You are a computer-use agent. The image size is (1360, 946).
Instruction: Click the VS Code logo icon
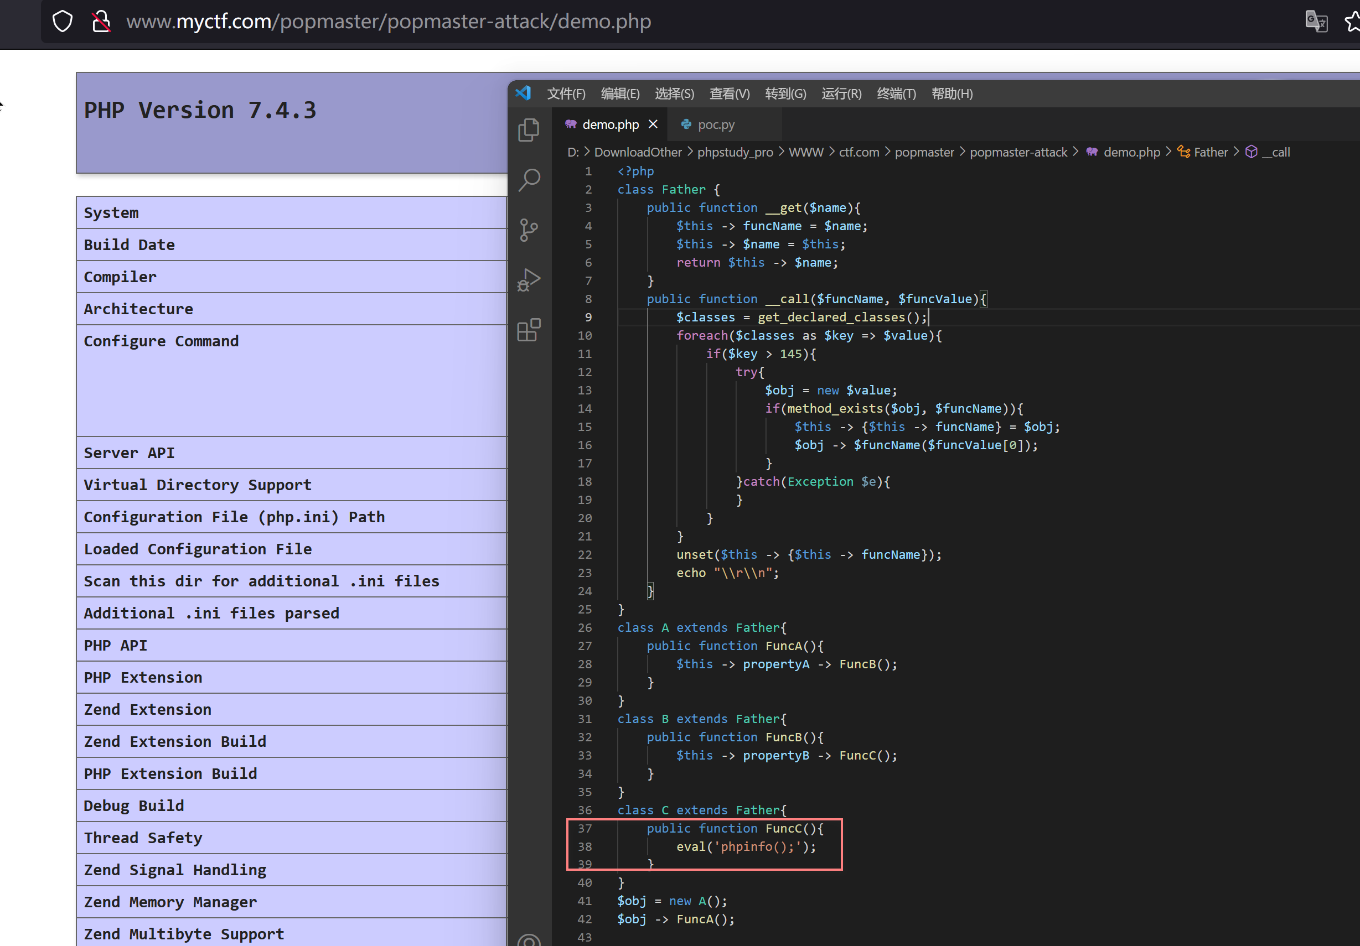[524, 93]
